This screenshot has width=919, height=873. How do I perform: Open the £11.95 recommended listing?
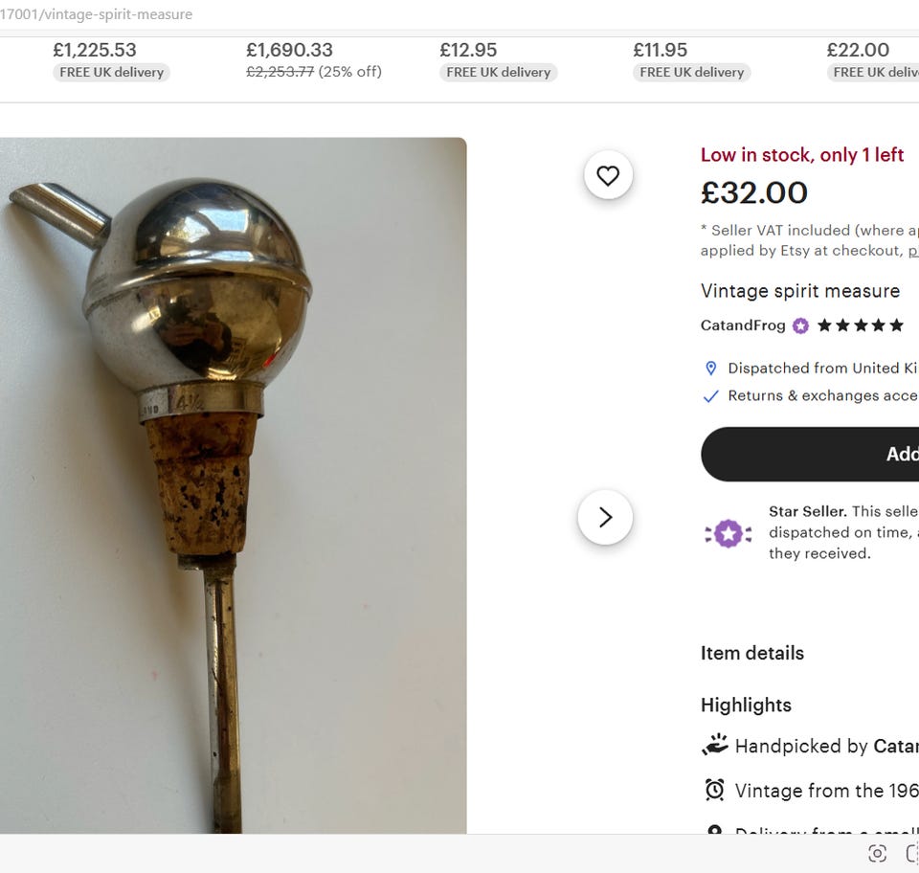click(x=661, y=50)
